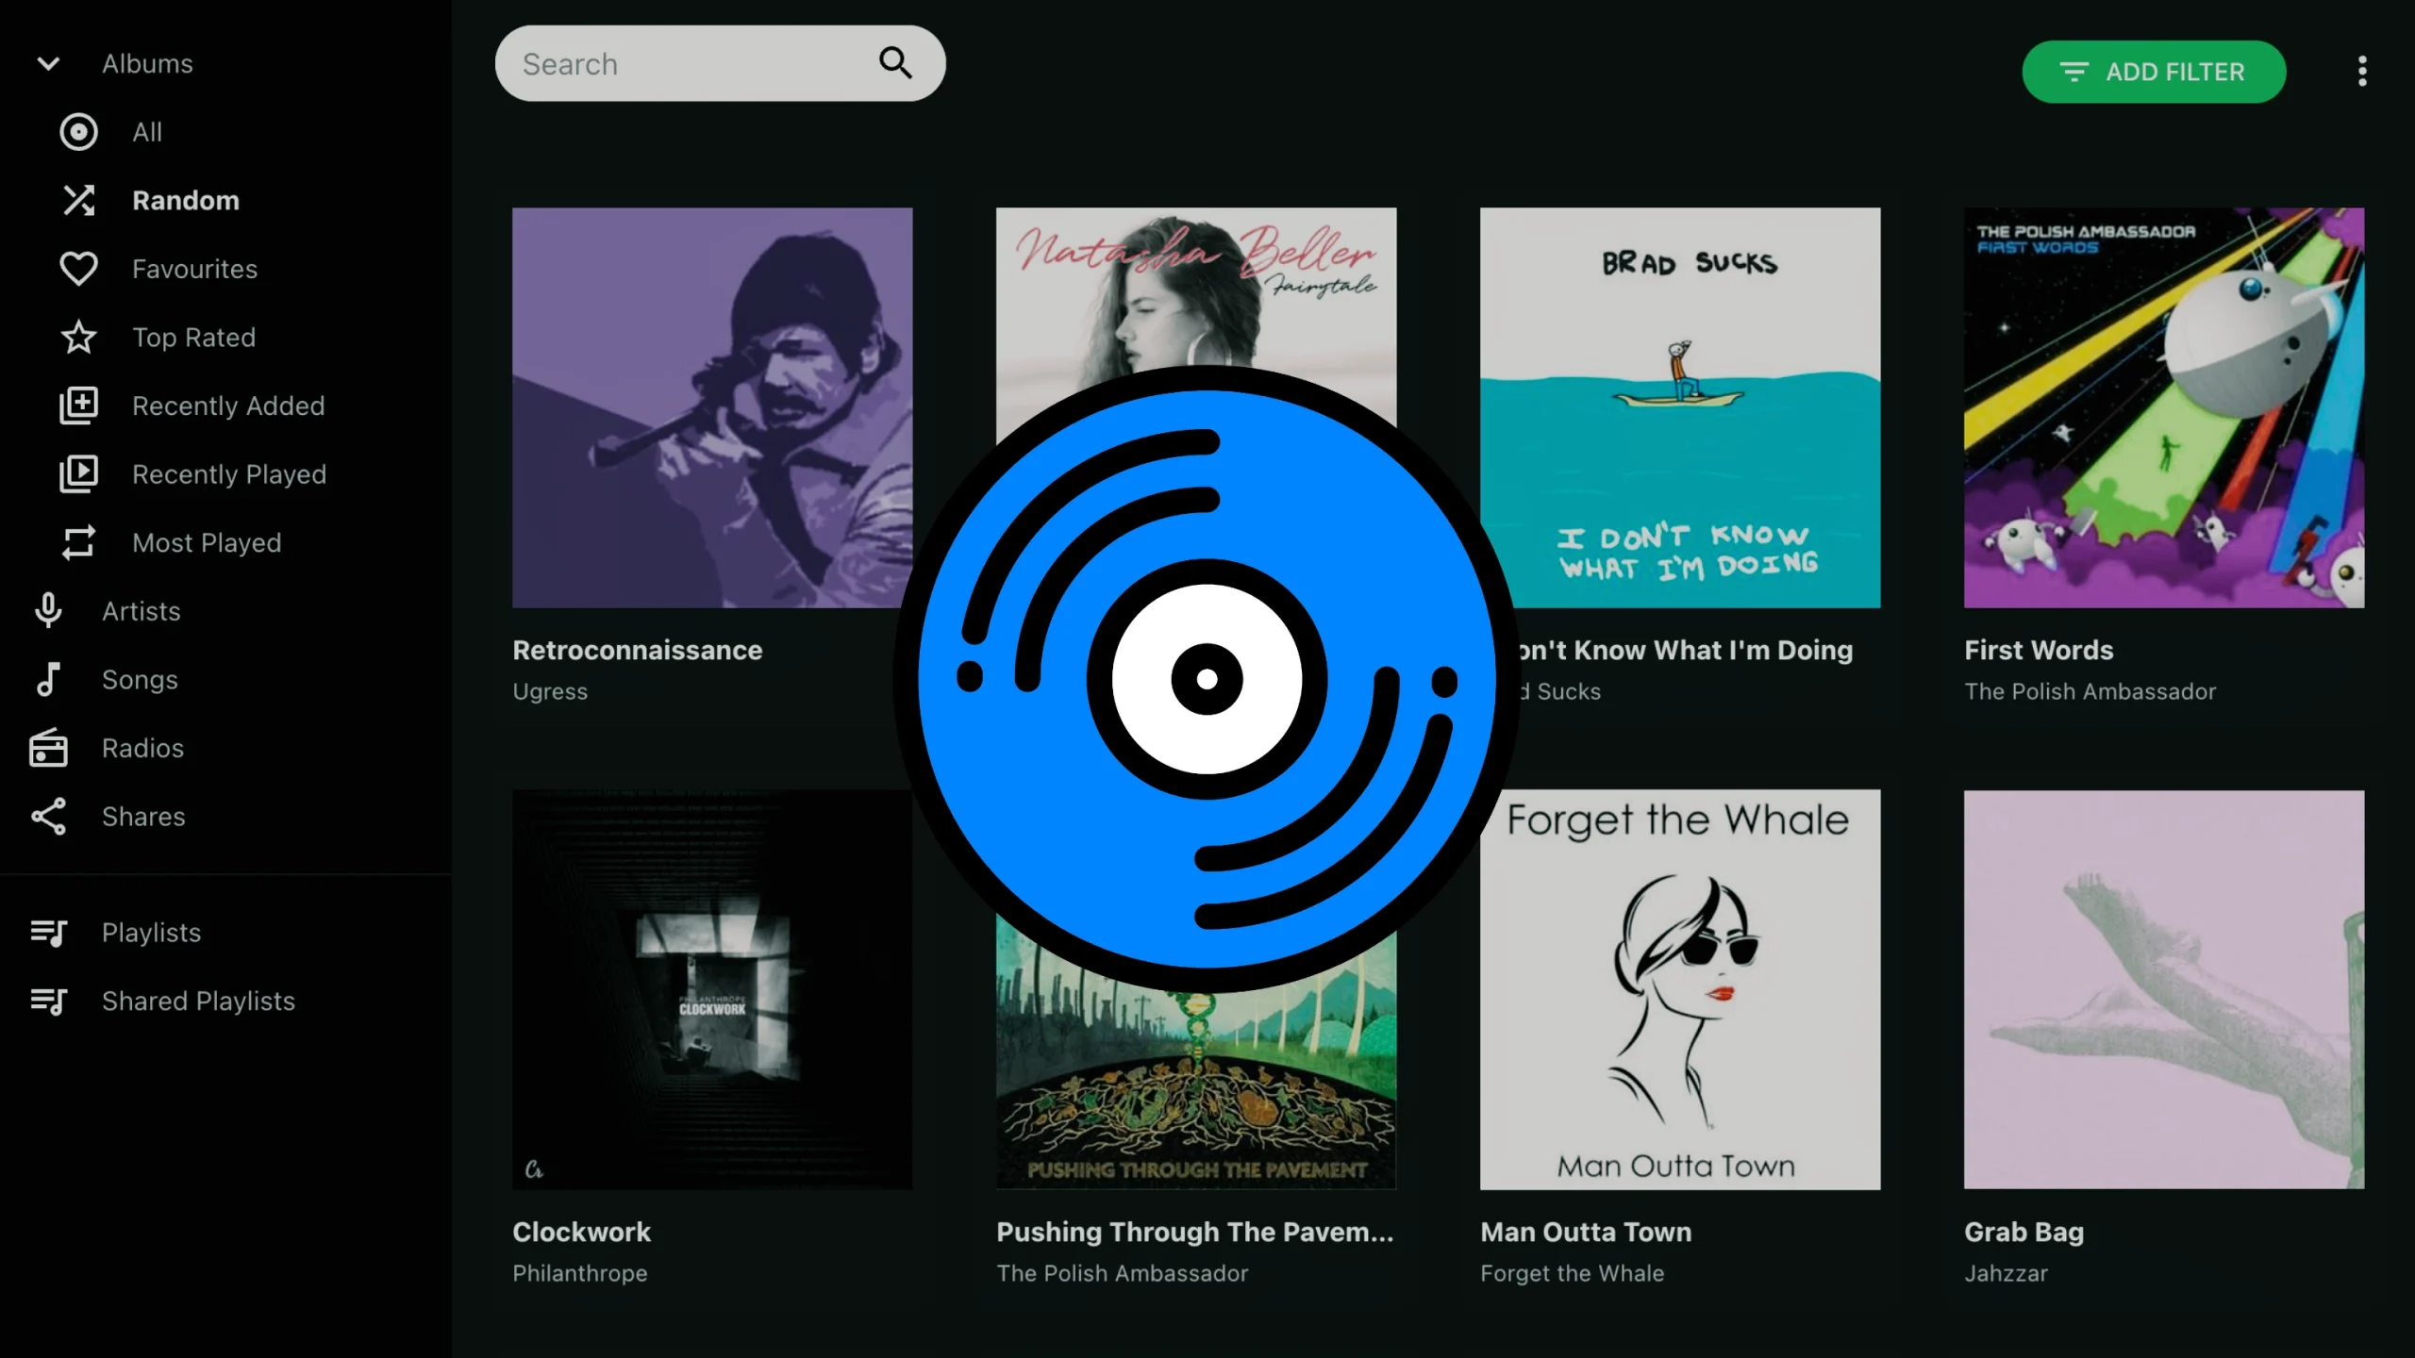
Task: Click the Playlists queue icon
Action: tap(48, 933)
